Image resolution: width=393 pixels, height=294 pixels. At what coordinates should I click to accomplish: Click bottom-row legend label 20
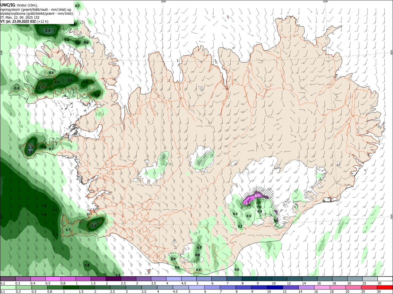348,292
